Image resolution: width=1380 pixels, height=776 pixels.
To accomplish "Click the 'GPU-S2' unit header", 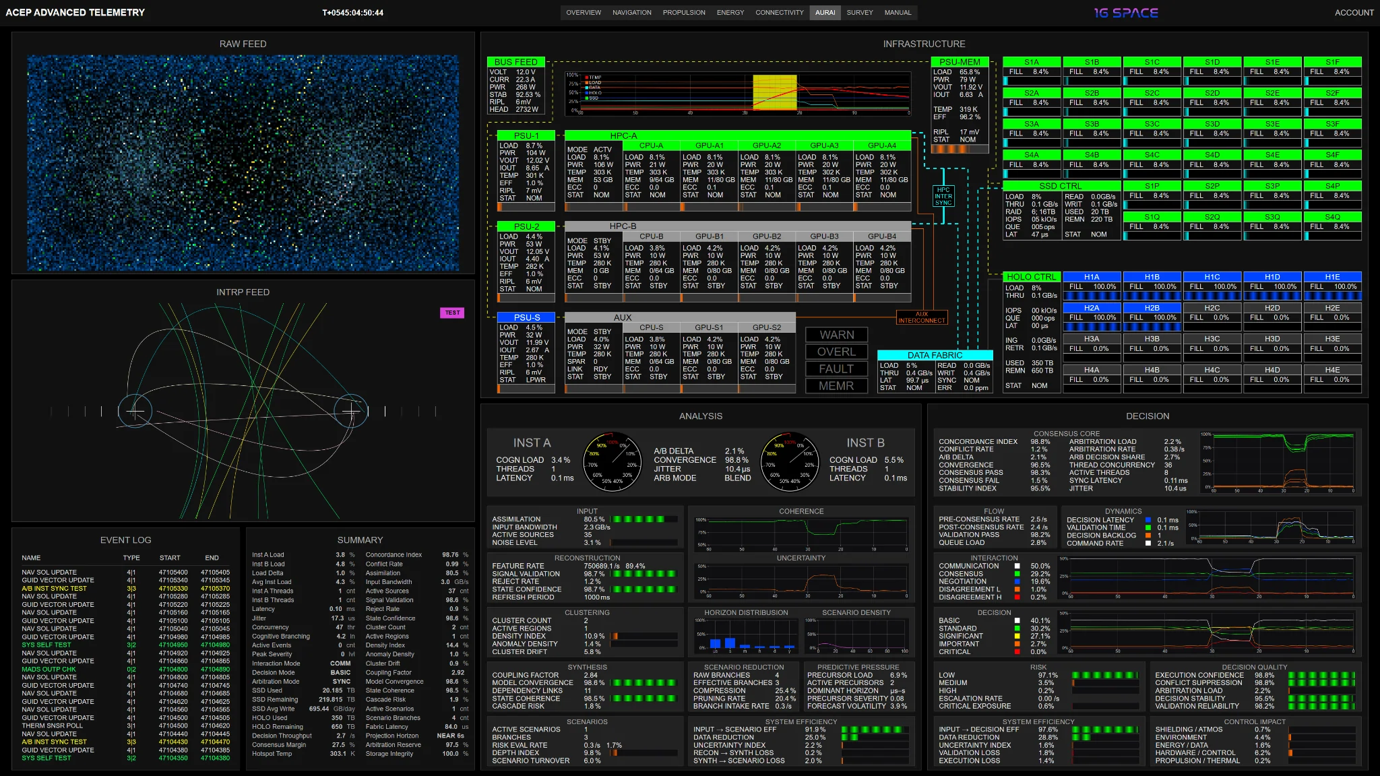I will [767, 327].
